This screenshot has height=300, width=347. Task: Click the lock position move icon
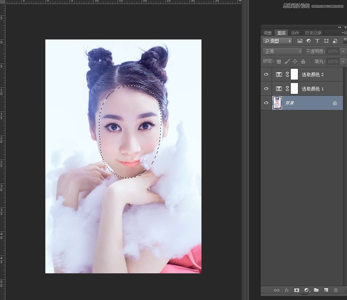(x=295, y=61)
